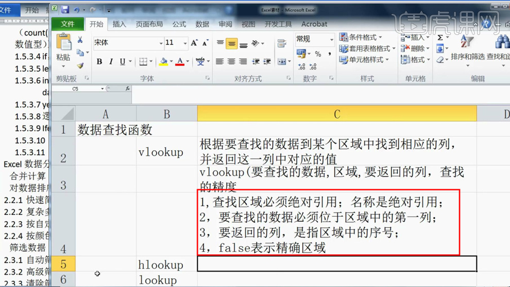Click the Clear eraser icon
This screenshot has height=287, width=510.
(440, 60)
